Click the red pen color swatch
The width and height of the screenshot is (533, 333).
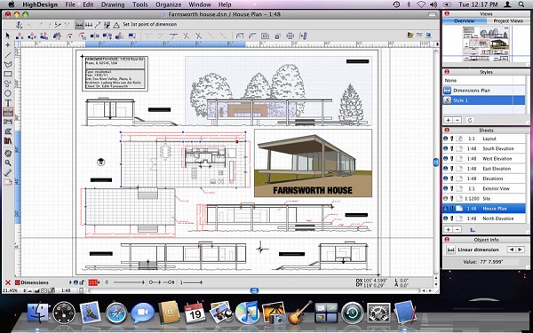(92, 282)
